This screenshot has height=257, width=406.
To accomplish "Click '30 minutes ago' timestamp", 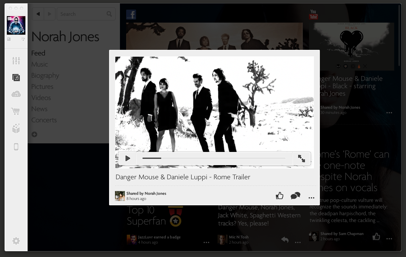I will pos(333,112).
